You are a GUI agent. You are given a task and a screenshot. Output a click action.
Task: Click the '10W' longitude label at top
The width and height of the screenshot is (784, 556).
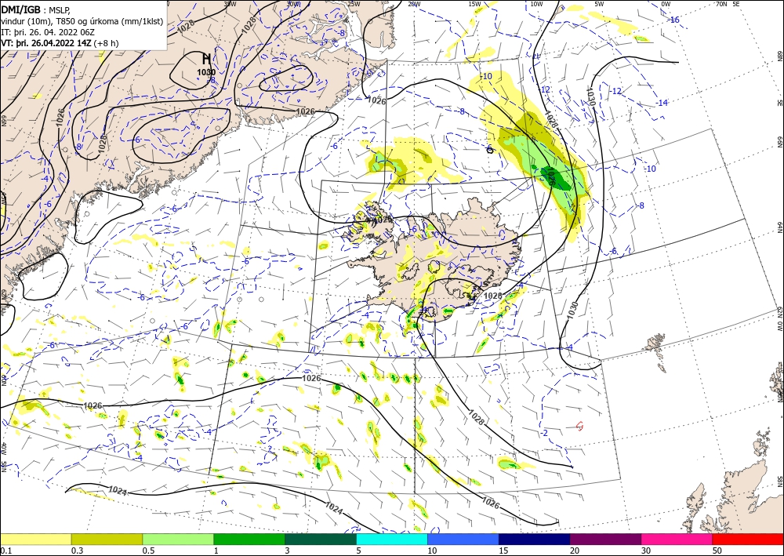[x=536, y=4]
